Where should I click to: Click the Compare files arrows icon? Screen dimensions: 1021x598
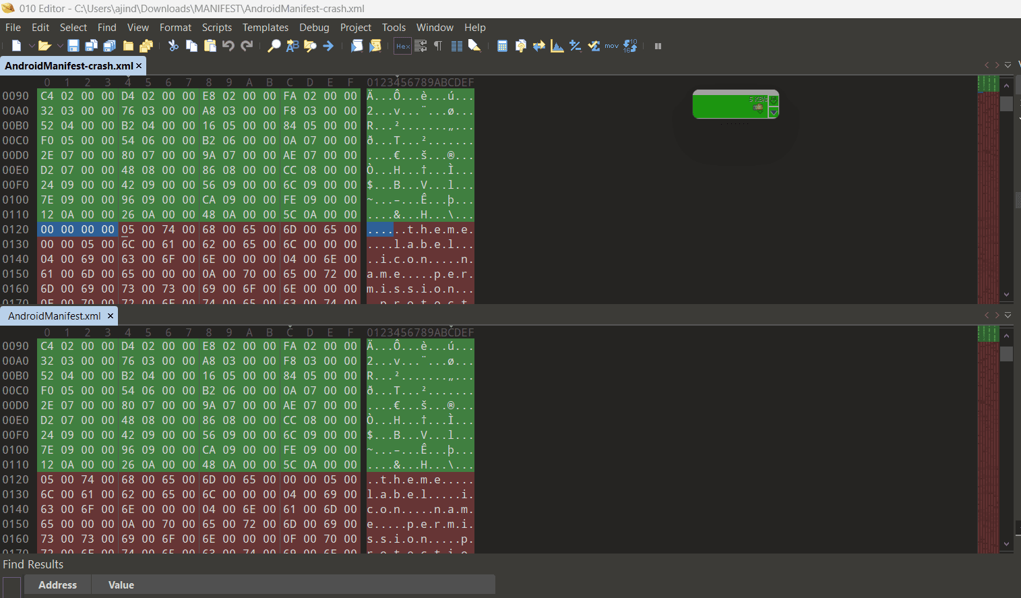click(x=538, y=46)
